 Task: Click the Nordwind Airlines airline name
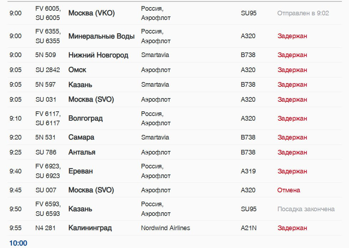[x=165, y=228]
